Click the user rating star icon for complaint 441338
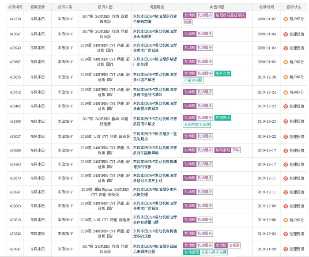The width and height of the screenshot is (309, 257). click(285, 19)
